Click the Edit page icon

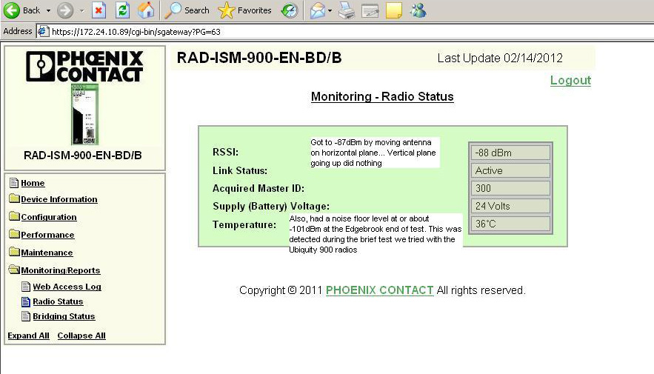coord(370,11)
